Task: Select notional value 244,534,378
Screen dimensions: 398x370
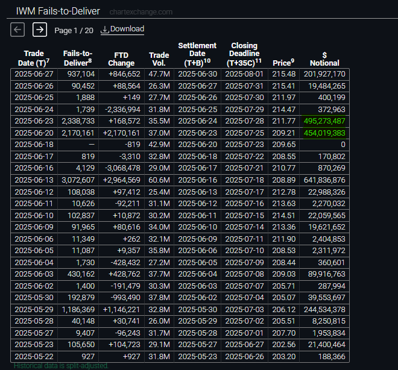Action: (324, 310)
